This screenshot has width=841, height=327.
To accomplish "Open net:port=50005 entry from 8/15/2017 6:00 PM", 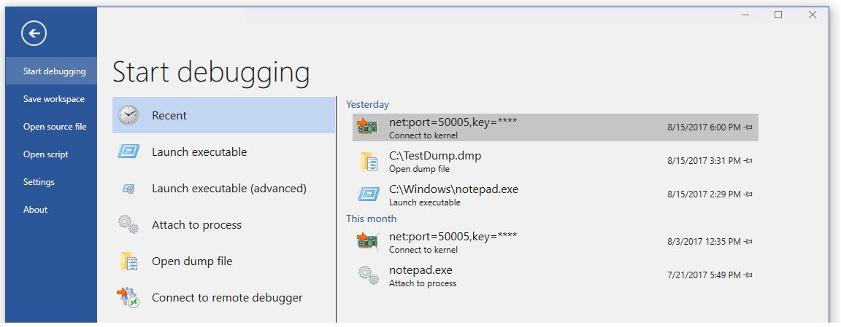I will (x=555, y=127).
